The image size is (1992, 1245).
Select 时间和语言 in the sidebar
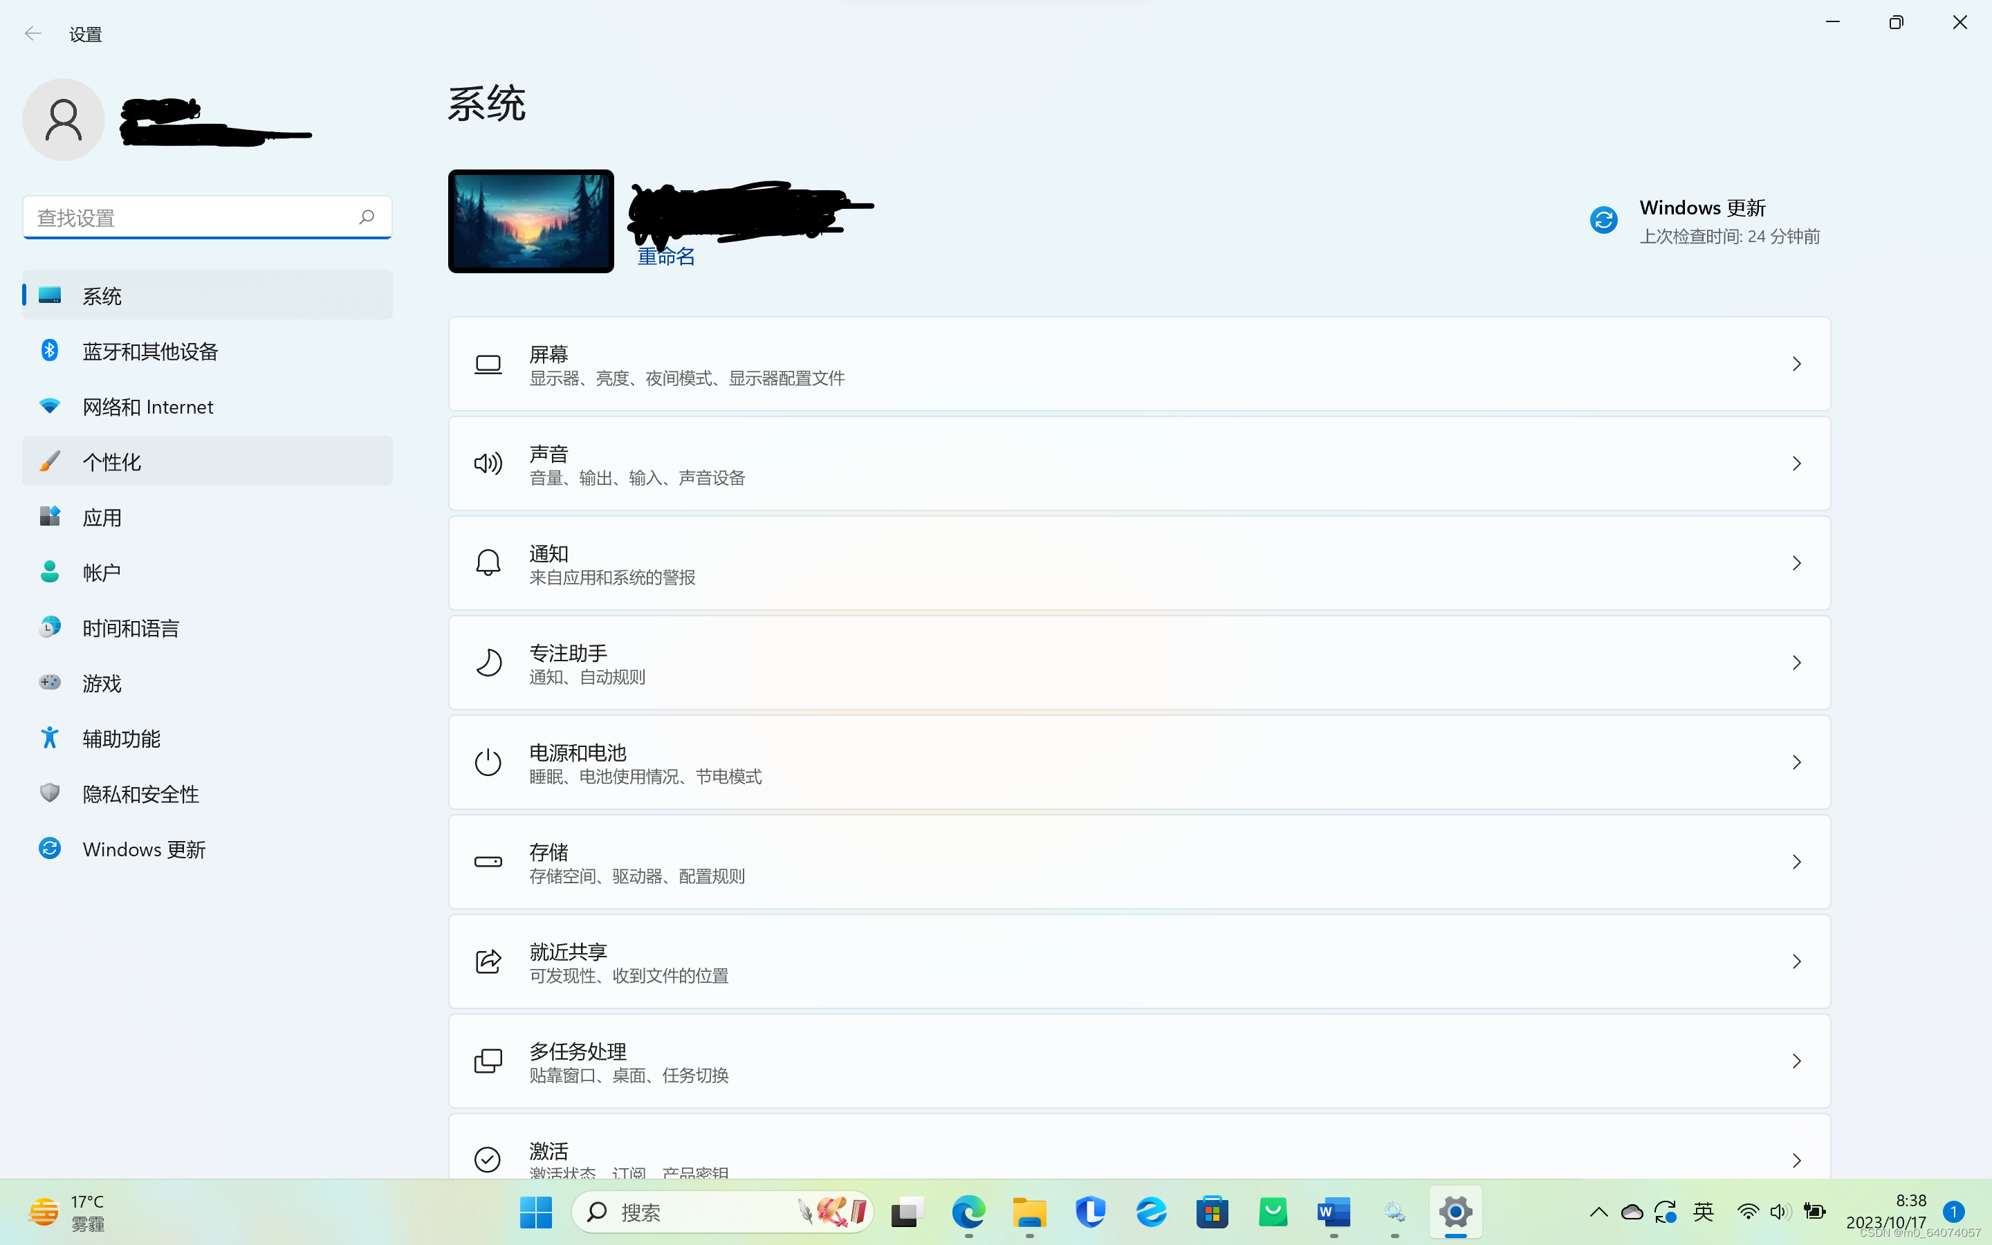click(x=131, y=627)
